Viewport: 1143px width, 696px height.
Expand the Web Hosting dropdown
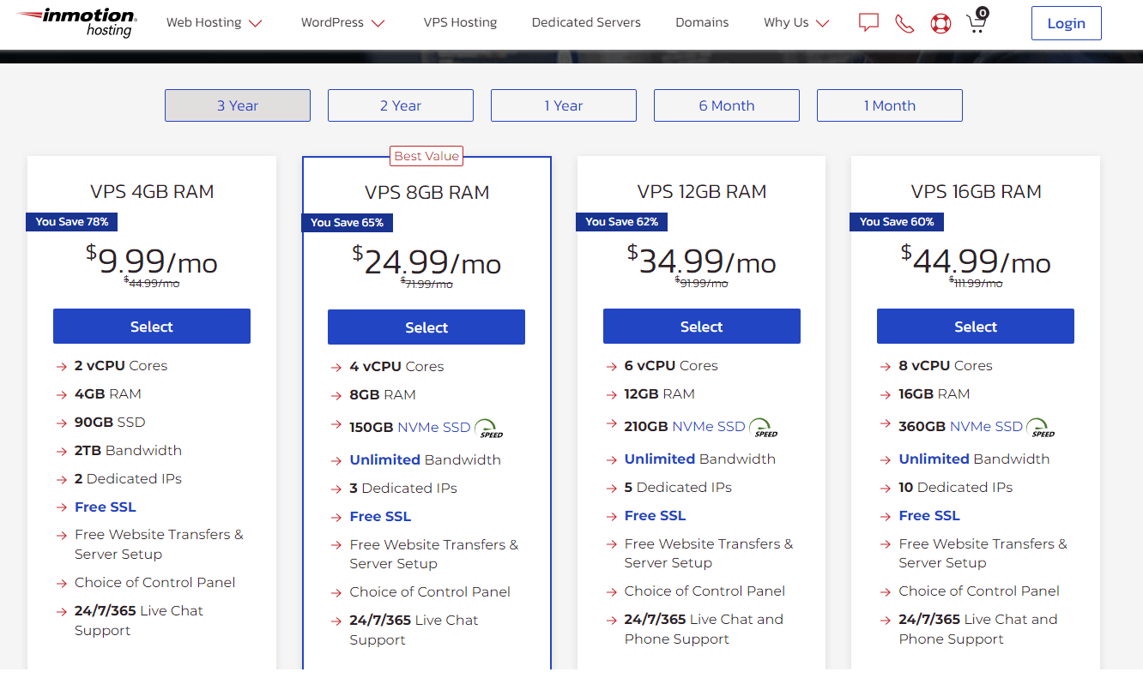(214, 22)
